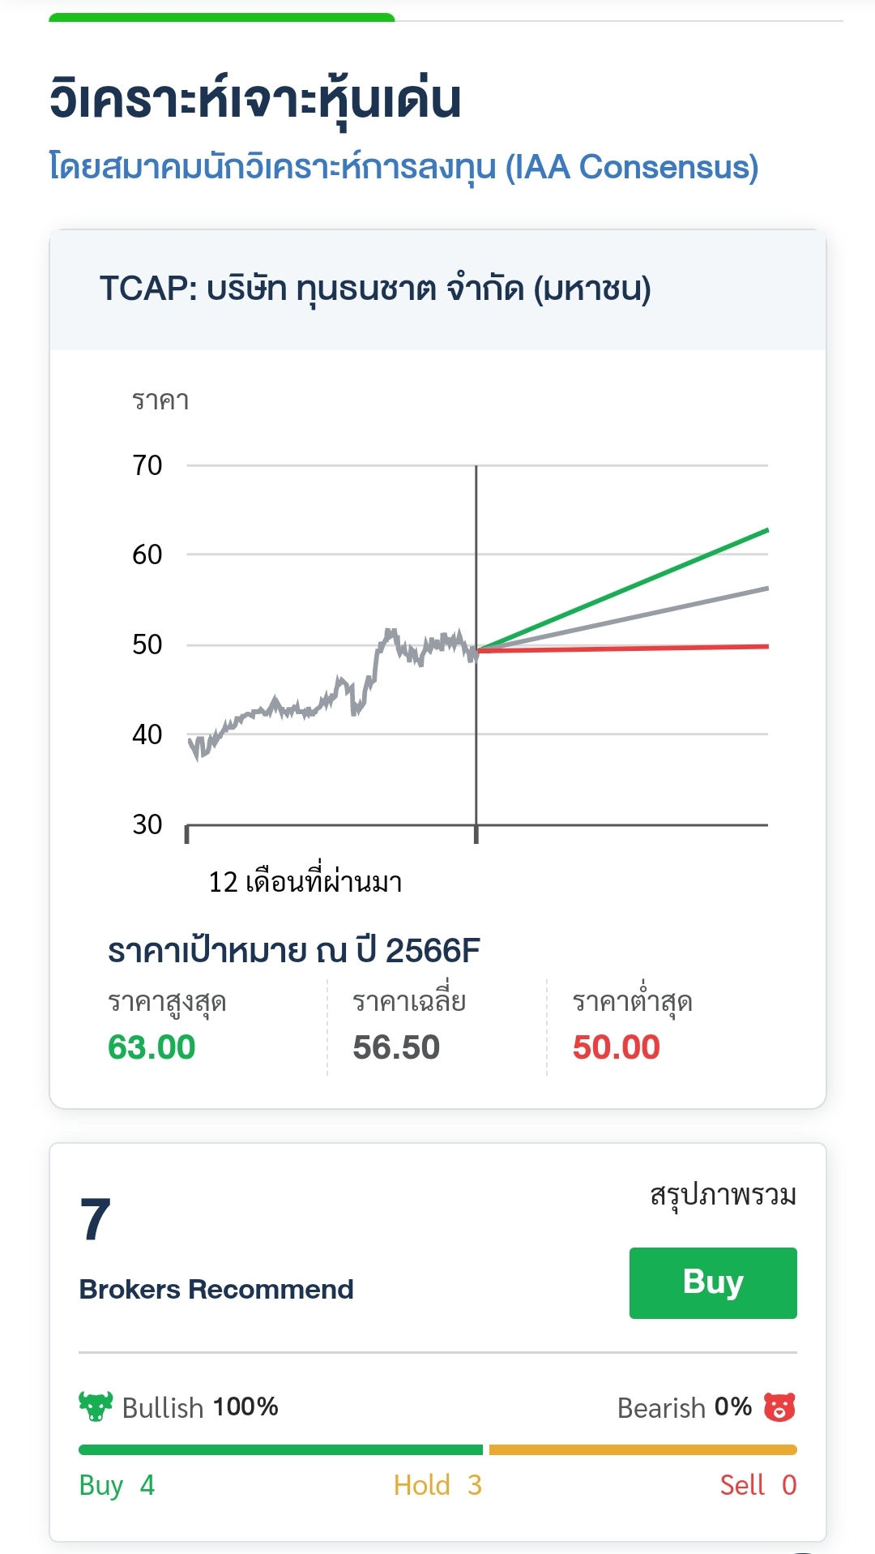Select the green Buy portion of recommendation bar
Screen dimensions: 875x1554
click(280, 1449)
